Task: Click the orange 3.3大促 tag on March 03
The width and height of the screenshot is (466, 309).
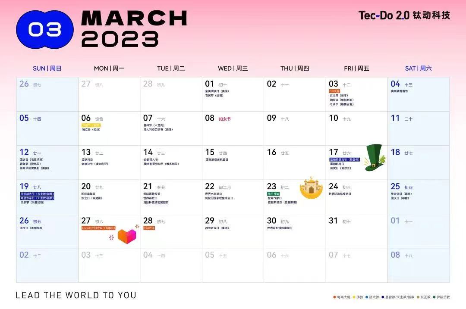Action: pyautogui.click(x=335, y=91)
